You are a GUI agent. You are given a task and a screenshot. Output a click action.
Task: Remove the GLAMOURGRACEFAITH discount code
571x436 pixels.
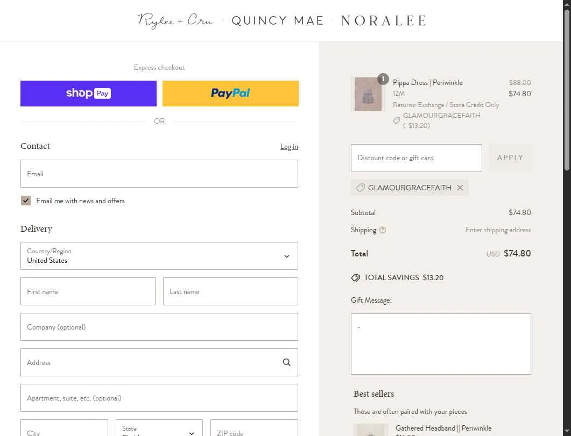460,188
